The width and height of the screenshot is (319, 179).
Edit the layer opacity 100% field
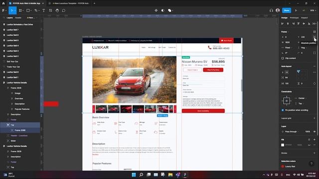coord(308,132)
